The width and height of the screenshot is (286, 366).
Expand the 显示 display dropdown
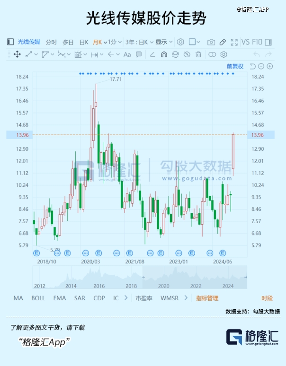pyautogui.click(x=163, y=42)
